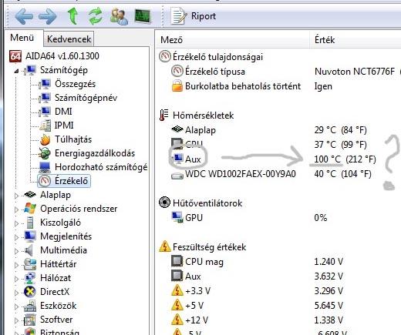Click the Nuvoton NCT6776F sensor value
401x335 pixels.
pos(354,72)
